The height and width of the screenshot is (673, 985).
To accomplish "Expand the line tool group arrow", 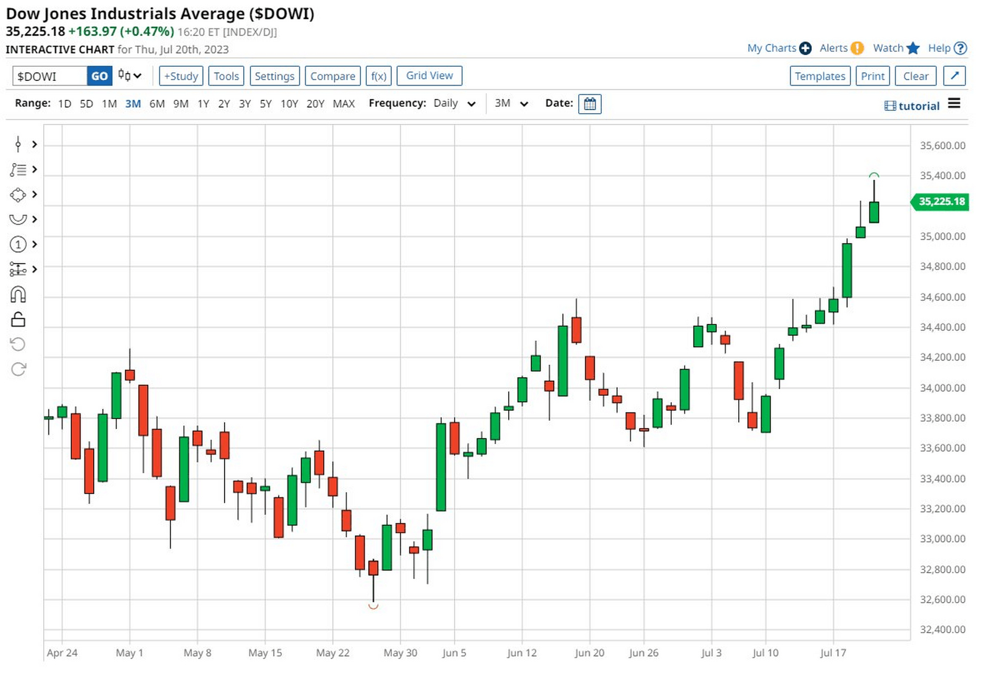I will click(34, 144).
